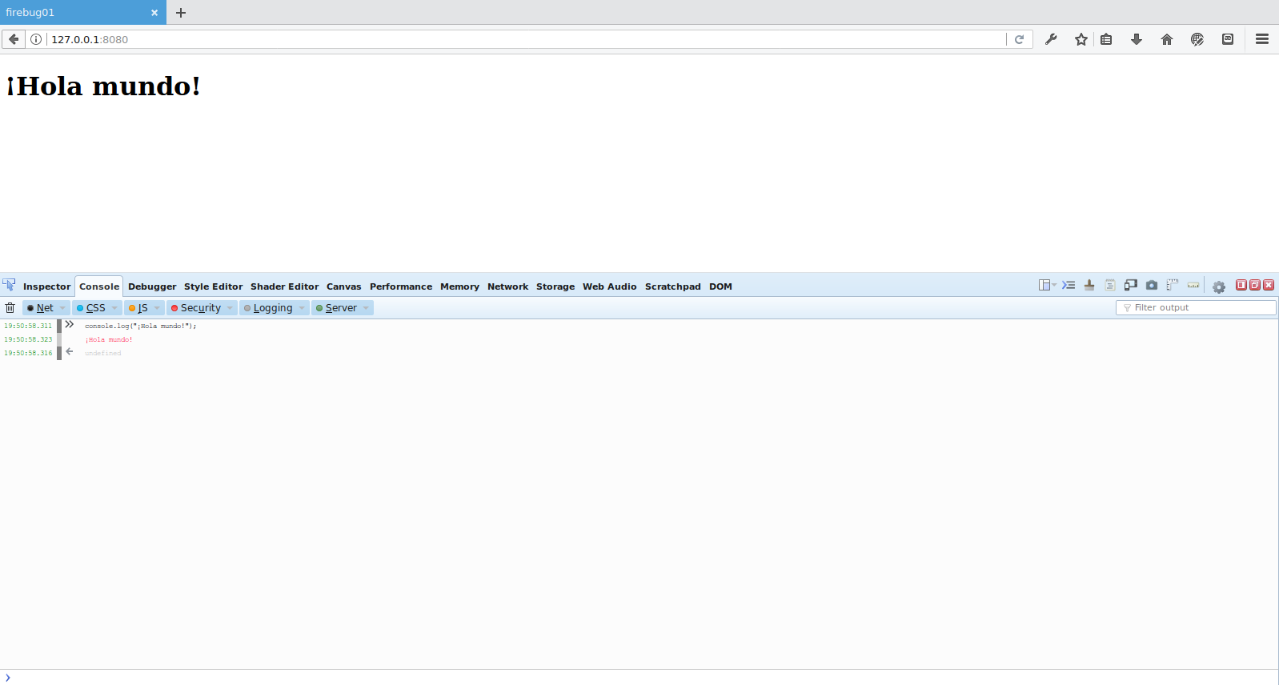This screenshot has width=1279, height=685.
Task: Open the Memory tab
Action: [459, 286]
